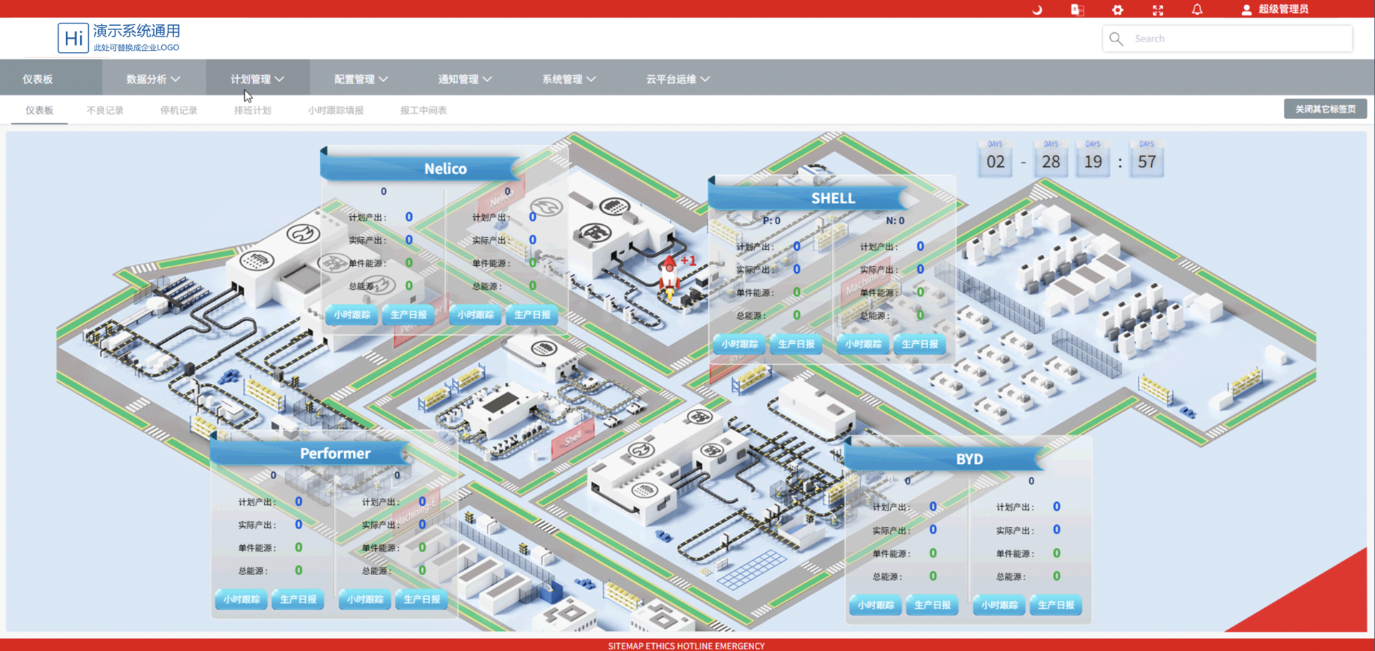
Task: Click the red Shell label on map
Action: pyautogui.click(x=572, y=439)
